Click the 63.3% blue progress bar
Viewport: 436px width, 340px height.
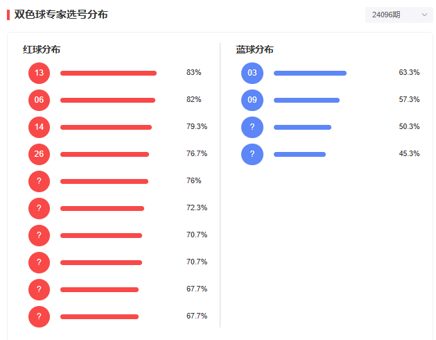click(x=310, y=74)
